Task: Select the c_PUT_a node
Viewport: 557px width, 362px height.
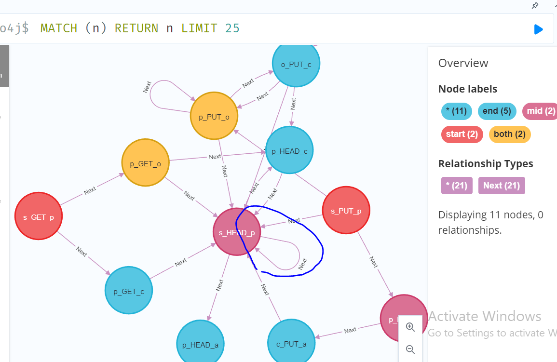Action: click(x=291, y=342)
